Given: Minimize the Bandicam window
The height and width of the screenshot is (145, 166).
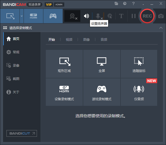Looking at the screenshot, I should coord(152,5).
